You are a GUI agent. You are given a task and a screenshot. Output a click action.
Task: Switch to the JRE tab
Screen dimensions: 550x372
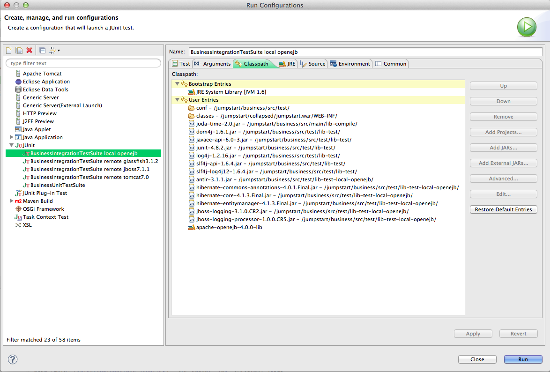pyautogui.click(x=287, y=64)
